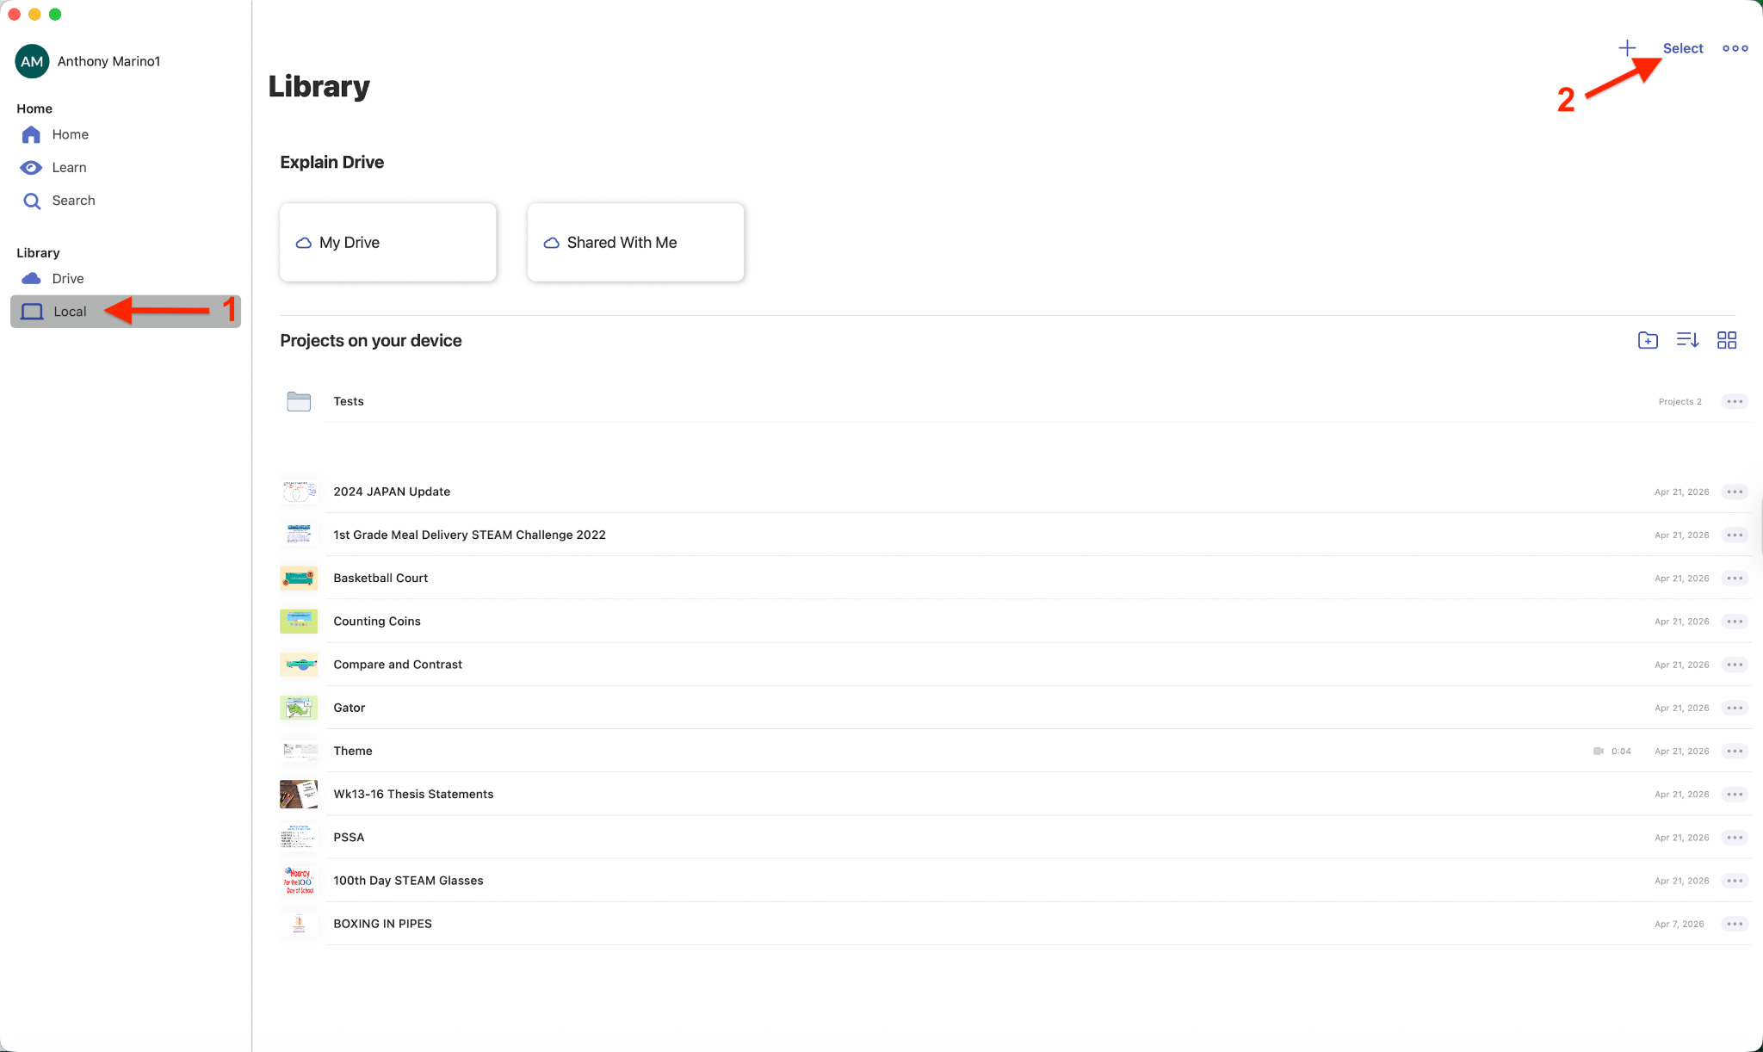Viewport: 1763px width, 1052px height.
Task: Show more options for BOXING IN PIPES
Action: [x=1734, y=924]
